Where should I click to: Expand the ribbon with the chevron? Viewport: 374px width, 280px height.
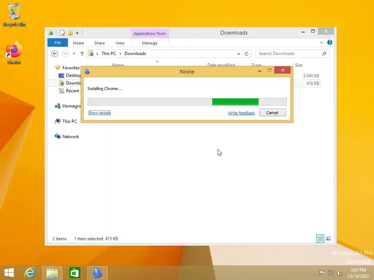pos(321,43)
